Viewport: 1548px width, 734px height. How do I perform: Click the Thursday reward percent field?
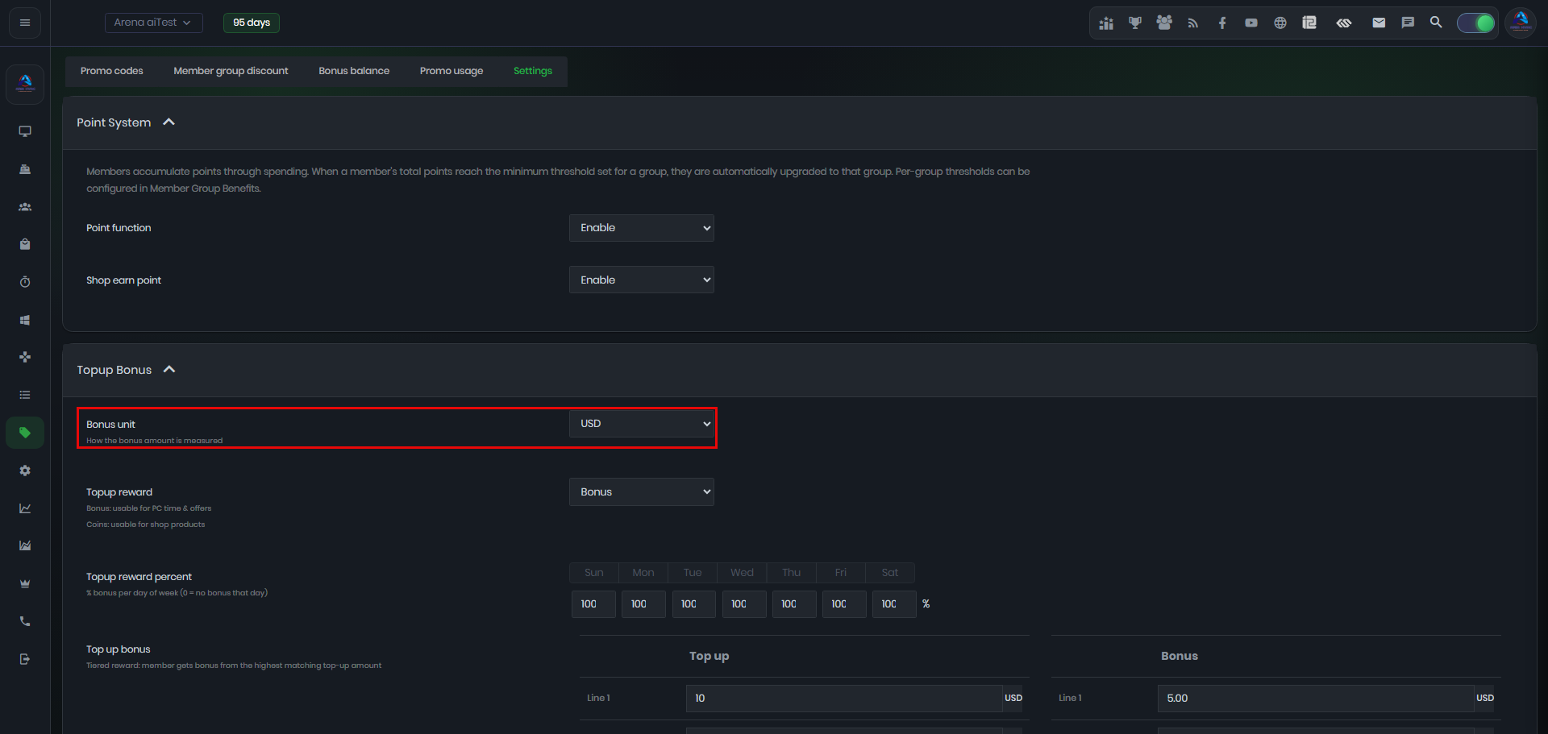pos(793,604)
